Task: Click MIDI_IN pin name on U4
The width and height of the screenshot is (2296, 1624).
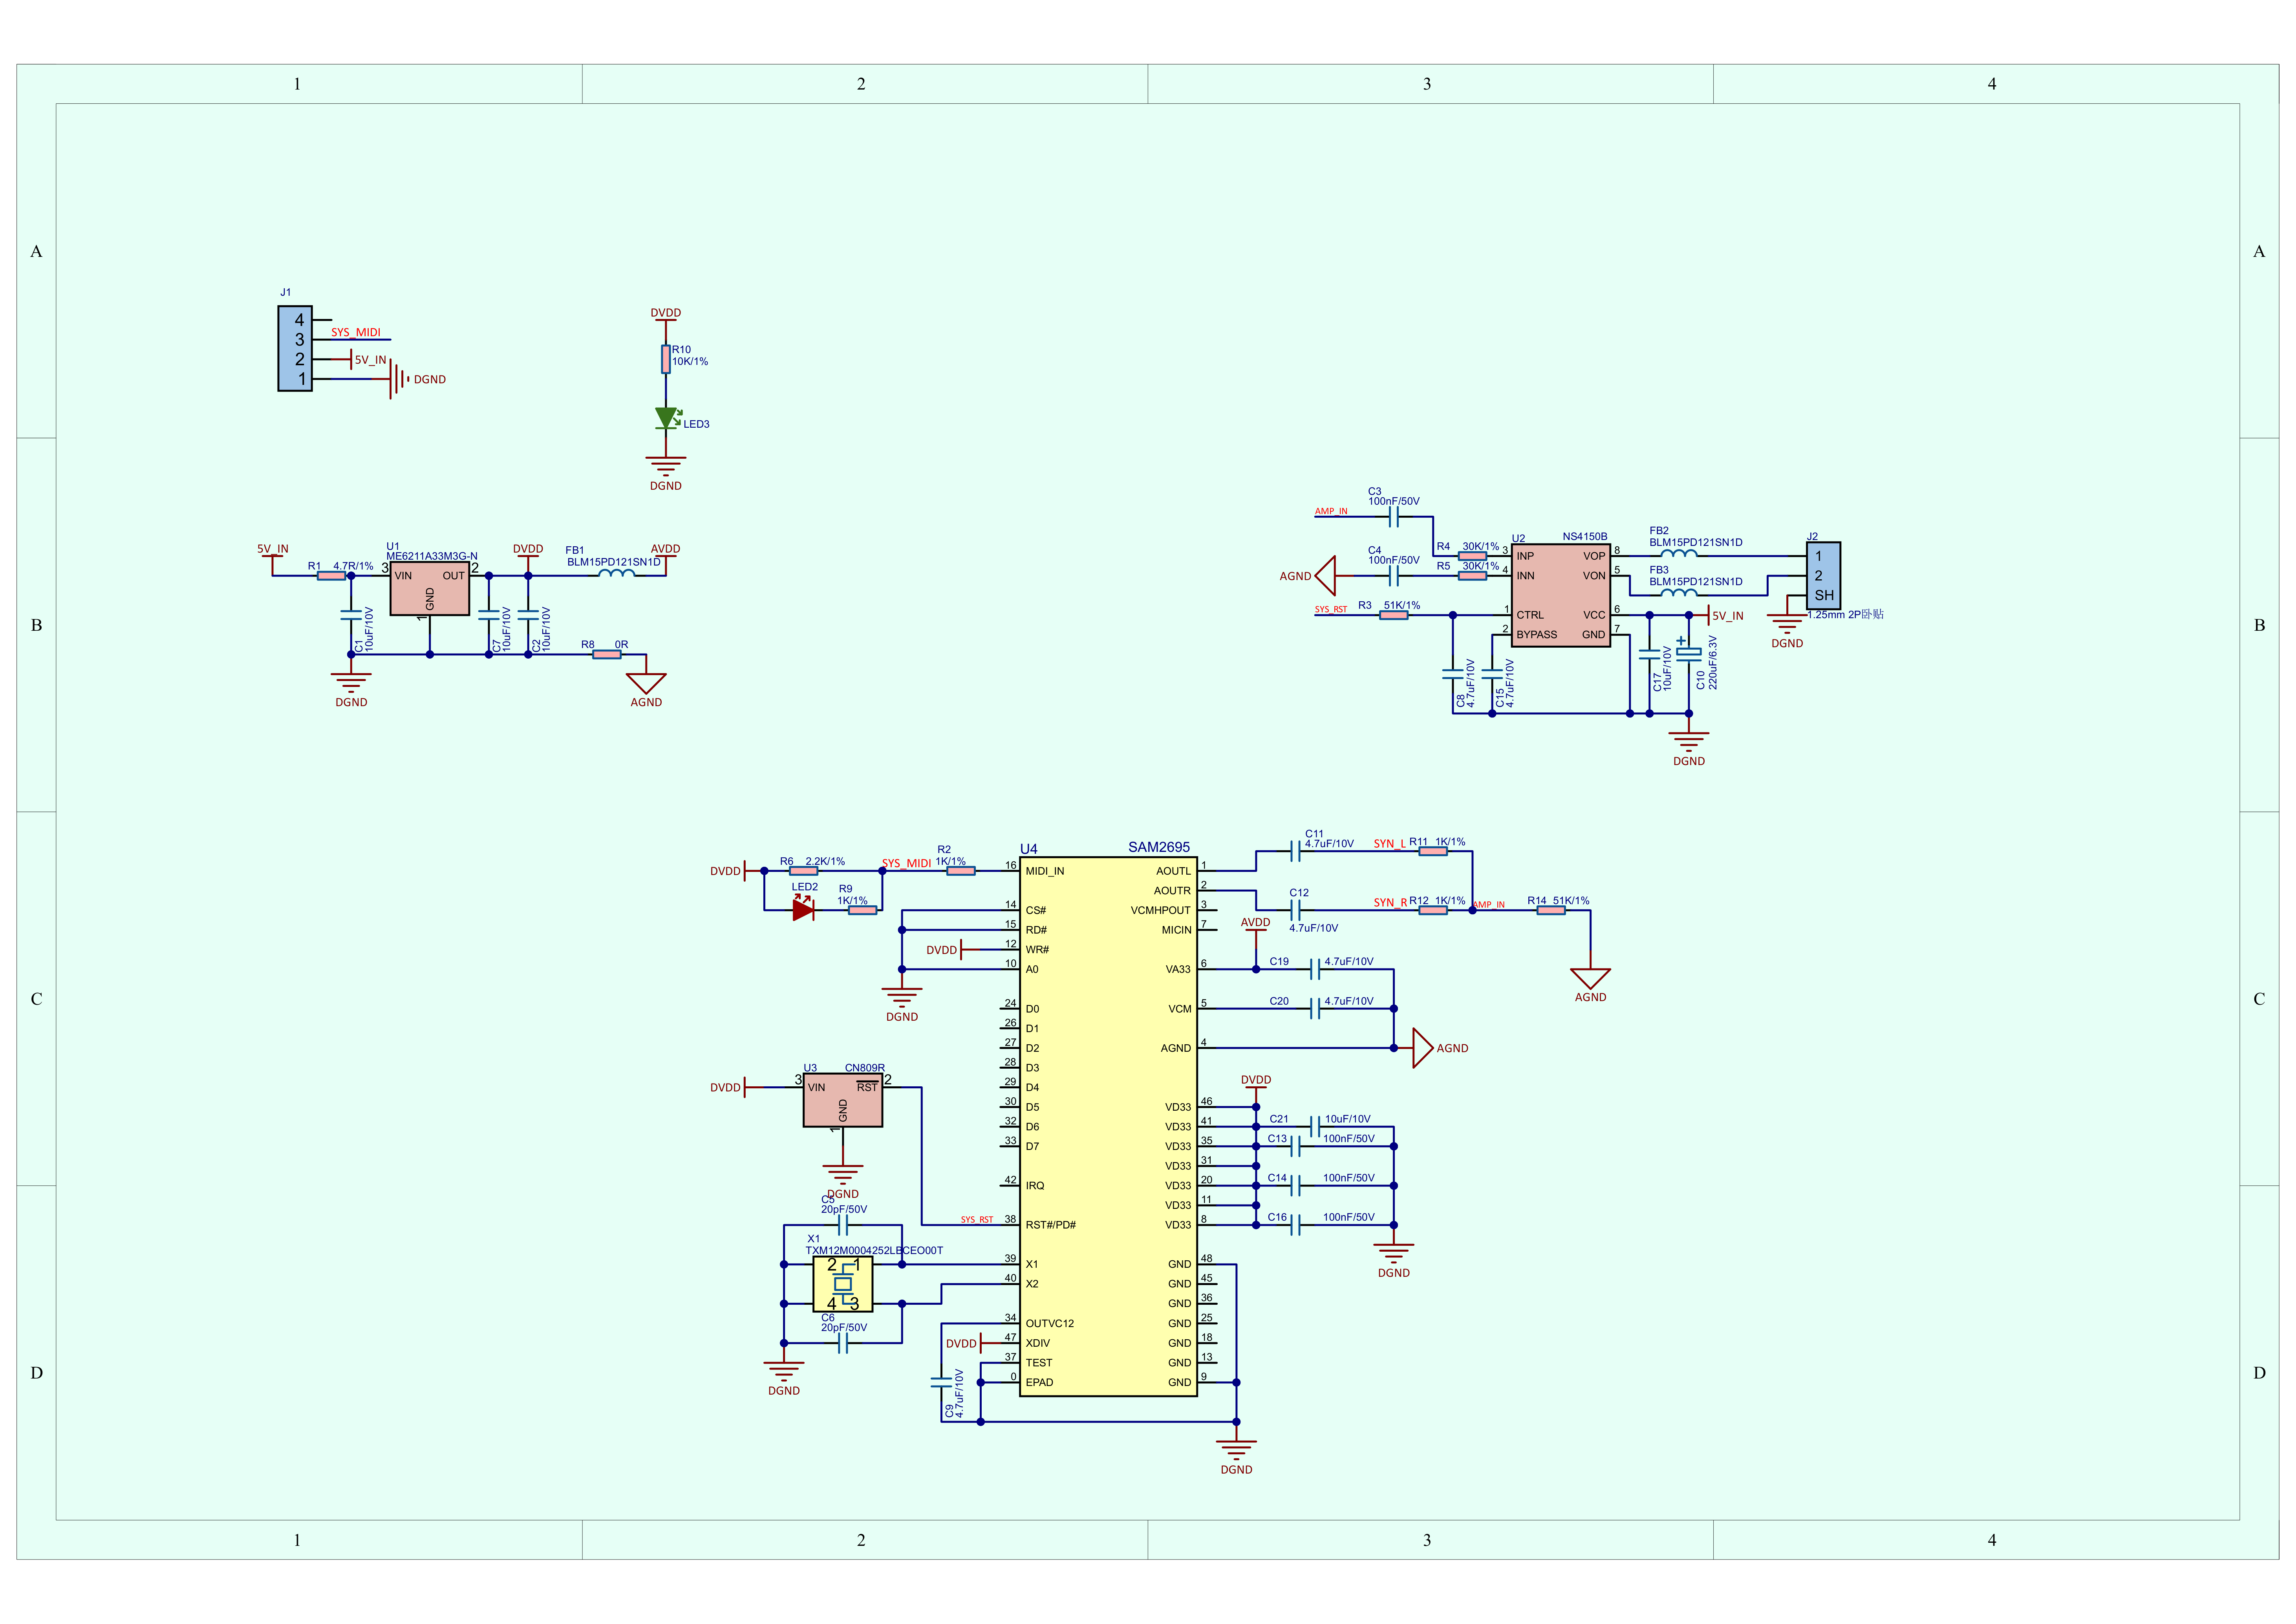Action: click(x=1045, y=871)
